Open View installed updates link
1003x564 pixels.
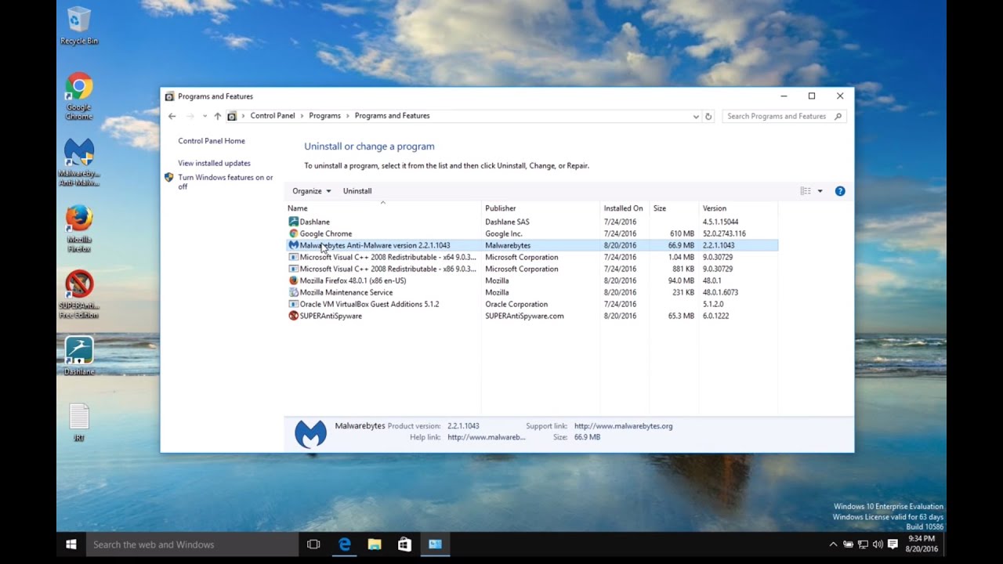pyautogui.click(x=214, y=163)
